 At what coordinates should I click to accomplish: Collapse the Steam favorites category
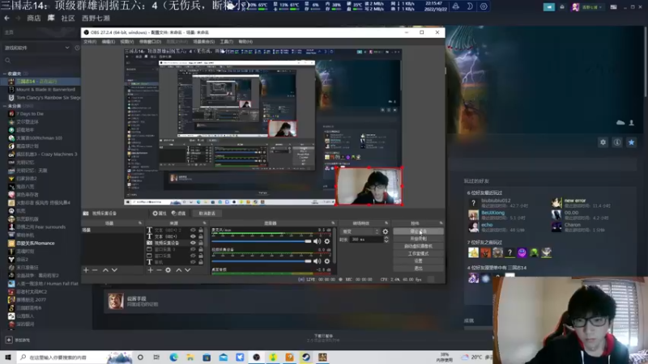pos(5,74)
